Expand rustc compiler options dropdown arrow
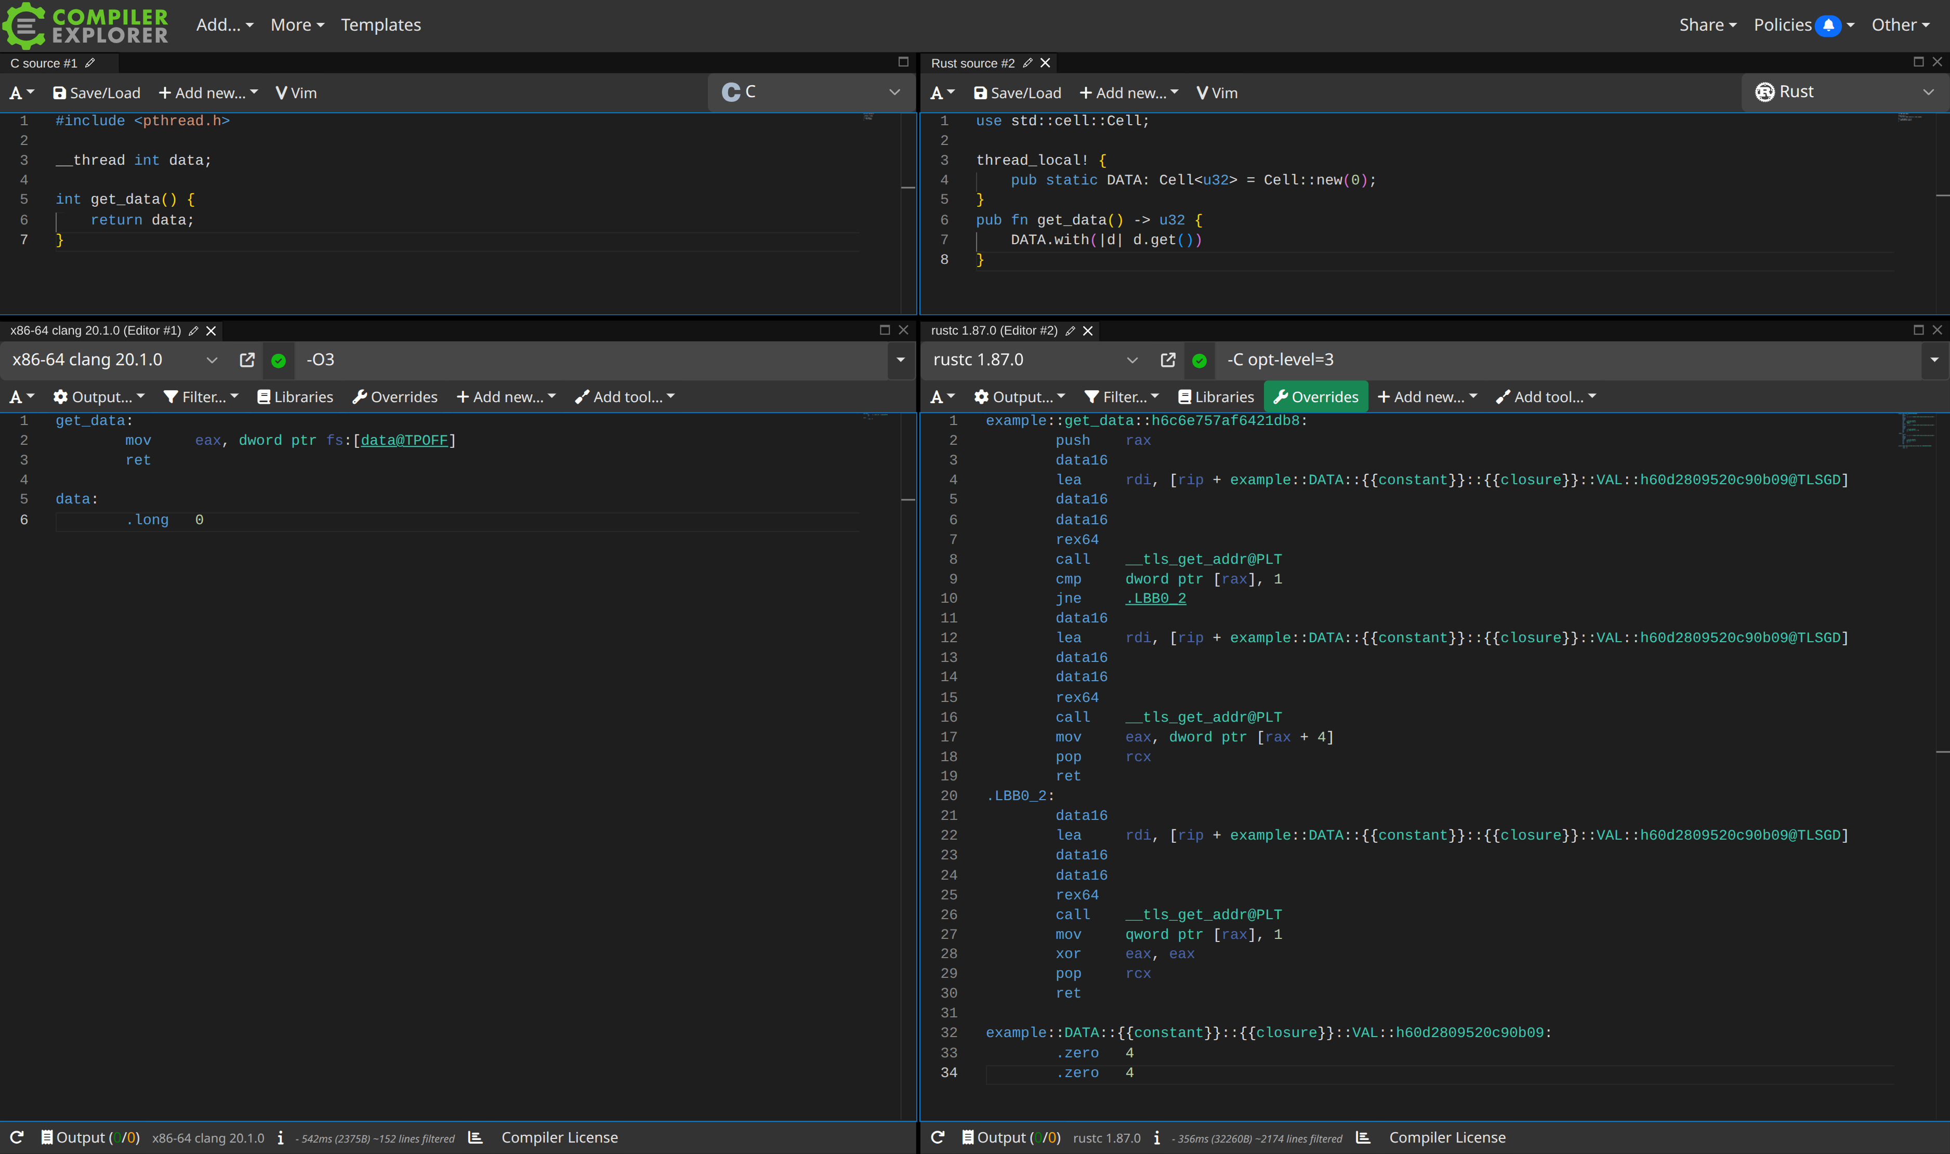 pos(1934,360)
